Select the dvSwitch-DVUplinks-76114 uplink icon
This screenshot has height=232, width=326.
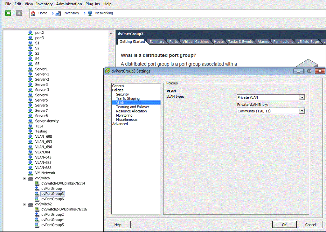pyautogui.click(x=37, y=183)
